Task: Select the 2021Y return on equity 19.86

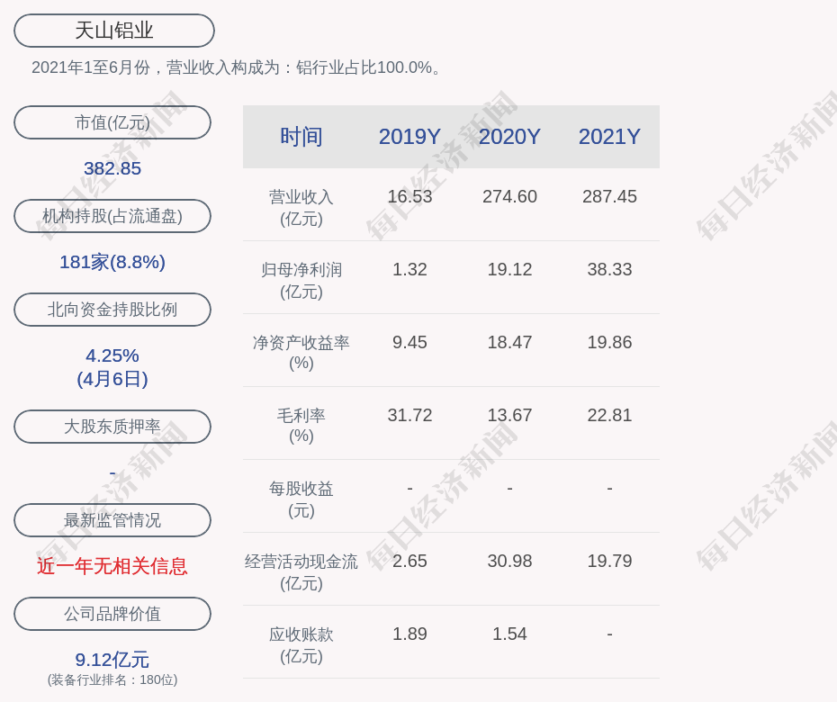Action: click(609, 342)
